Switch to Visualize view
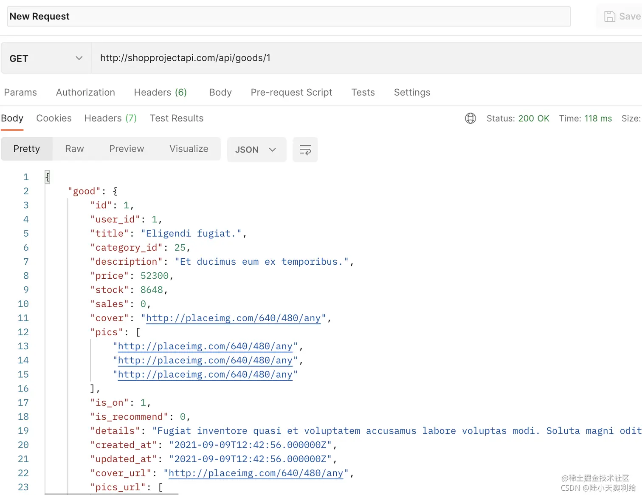This screenshot has height=495, width=642. pyautogui.click(x=189, y=149)
